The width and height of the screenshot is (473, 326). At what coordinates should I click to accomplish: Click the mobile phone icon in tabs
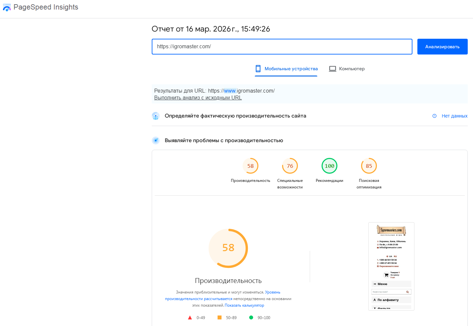258,69
